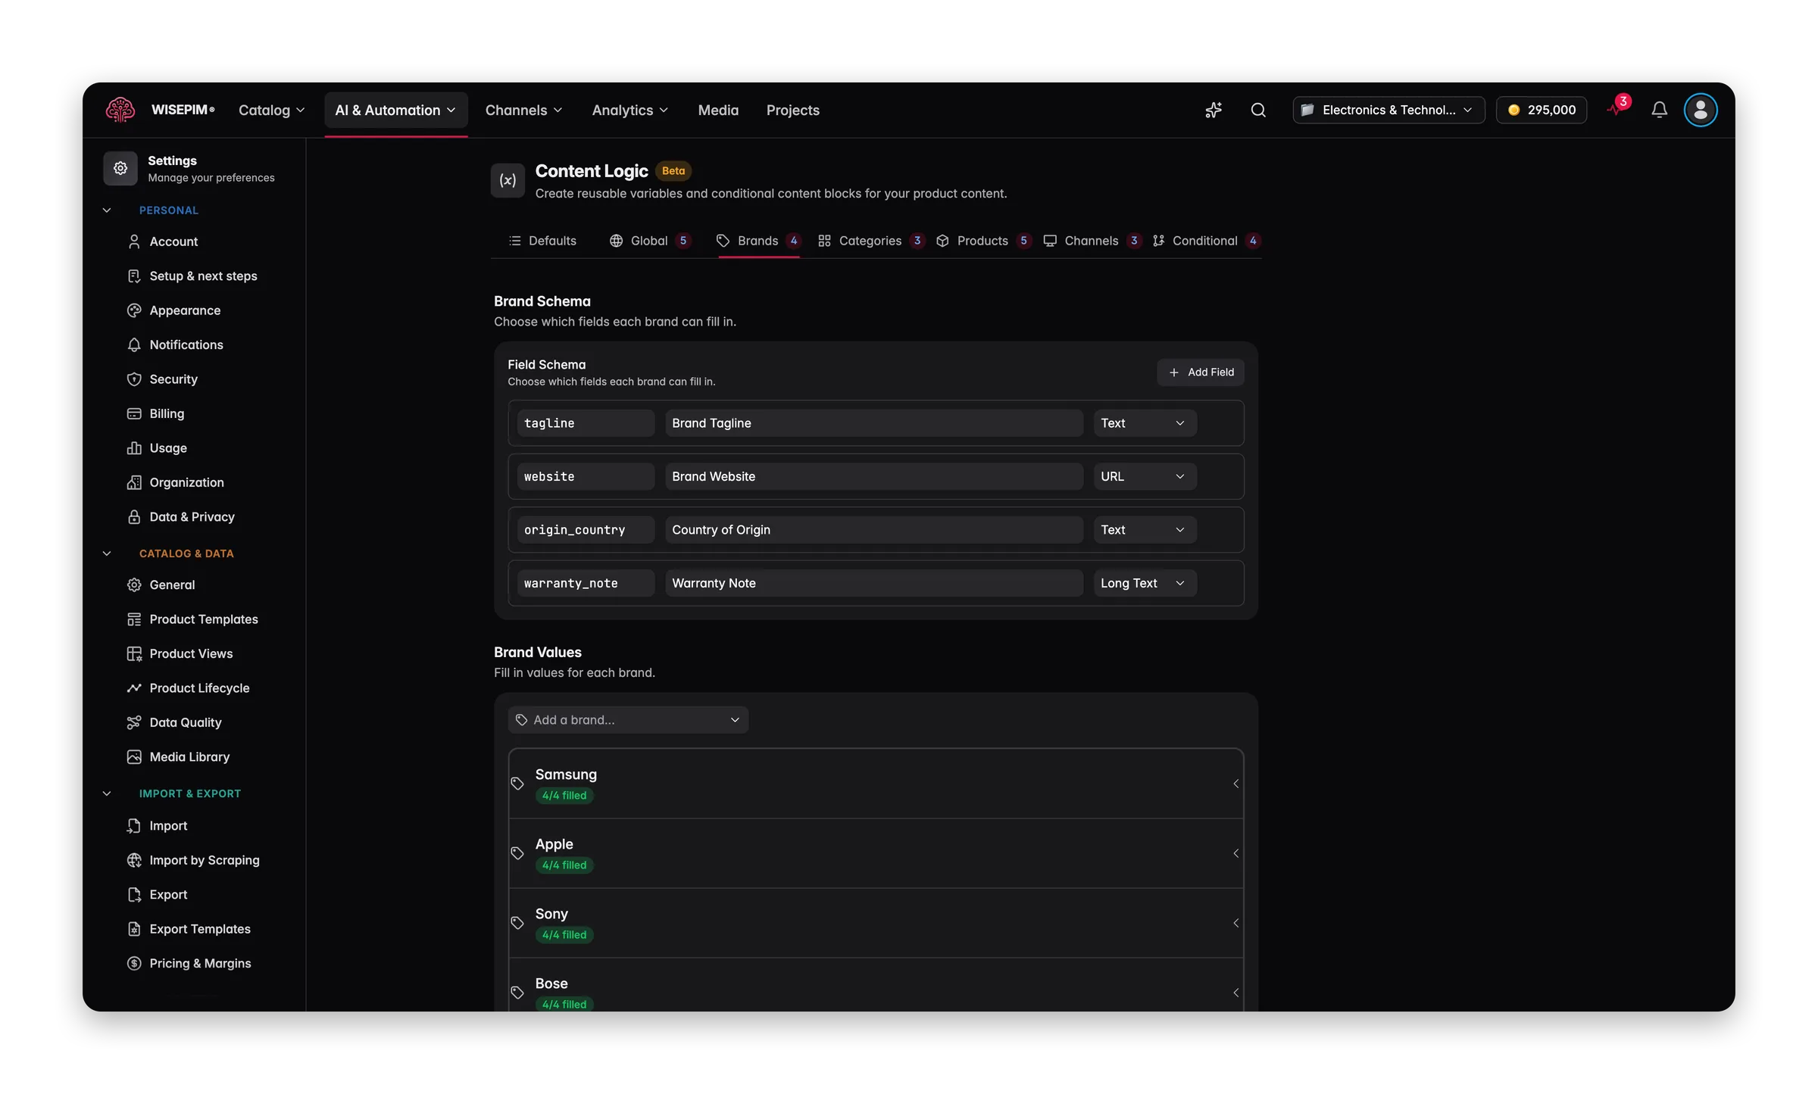Click the Add Field button
Screen dimensions: 1818x1094
(1201, 372)
